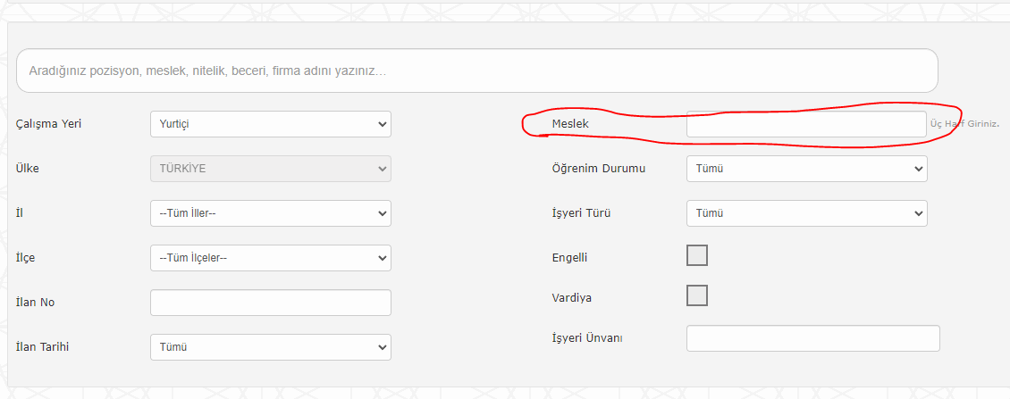Screen dimensions: 1010x399
Task: Click the Meslek label text
Action: click(x=570, y=123)
